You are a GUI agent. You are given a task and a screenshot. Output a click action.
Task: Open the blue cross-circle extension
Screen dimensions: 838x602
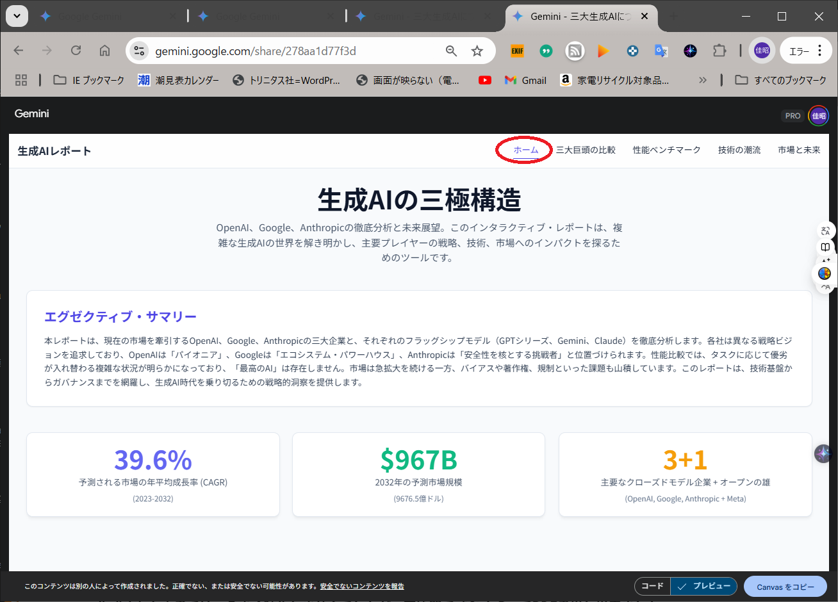click(632, 51)
